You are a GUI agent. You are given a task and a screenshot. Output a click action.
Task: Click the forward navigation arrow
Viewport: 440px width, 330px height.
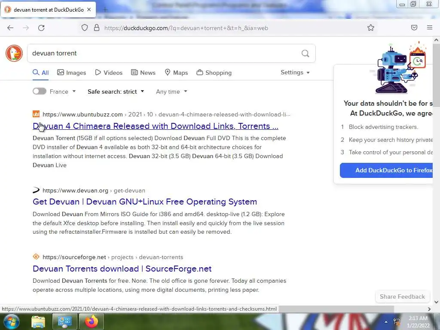tap(26, 28)
